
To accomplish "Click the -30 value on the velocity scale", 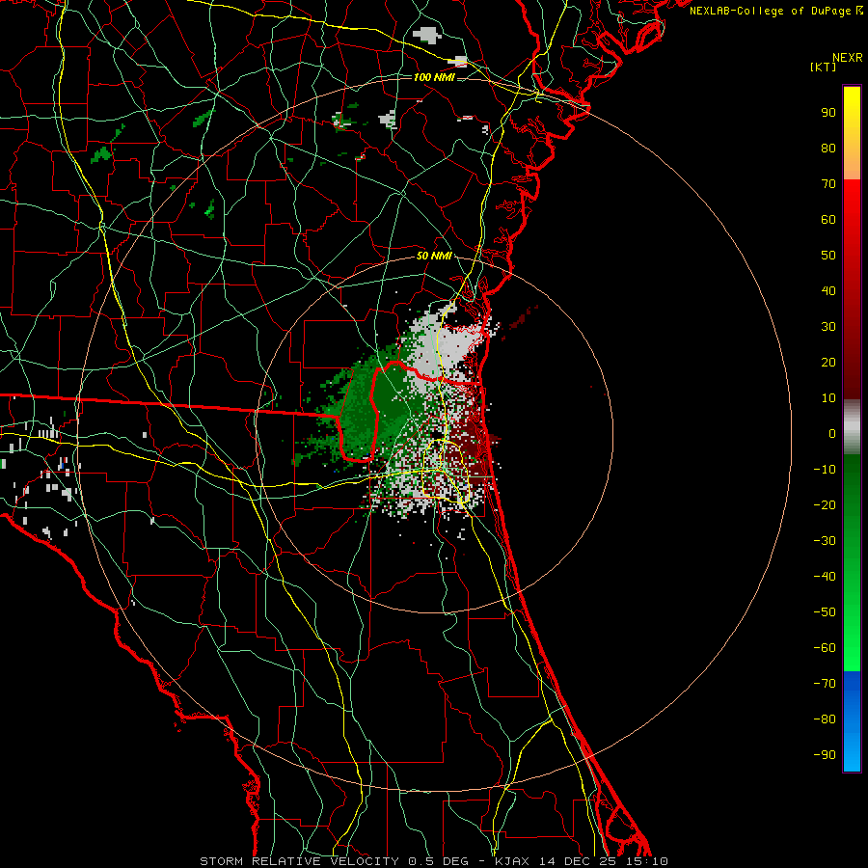I will [825, 541].
